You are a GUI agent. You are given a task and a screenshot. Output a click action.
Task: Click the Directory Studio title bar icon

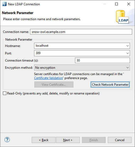[x=4, y=4]
